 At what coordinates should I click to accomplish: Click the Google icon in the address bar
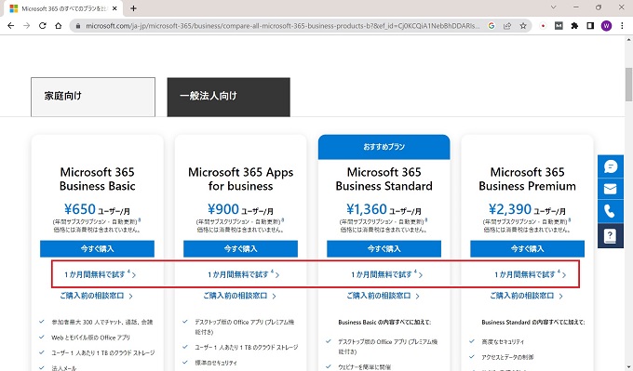[492, 26]
